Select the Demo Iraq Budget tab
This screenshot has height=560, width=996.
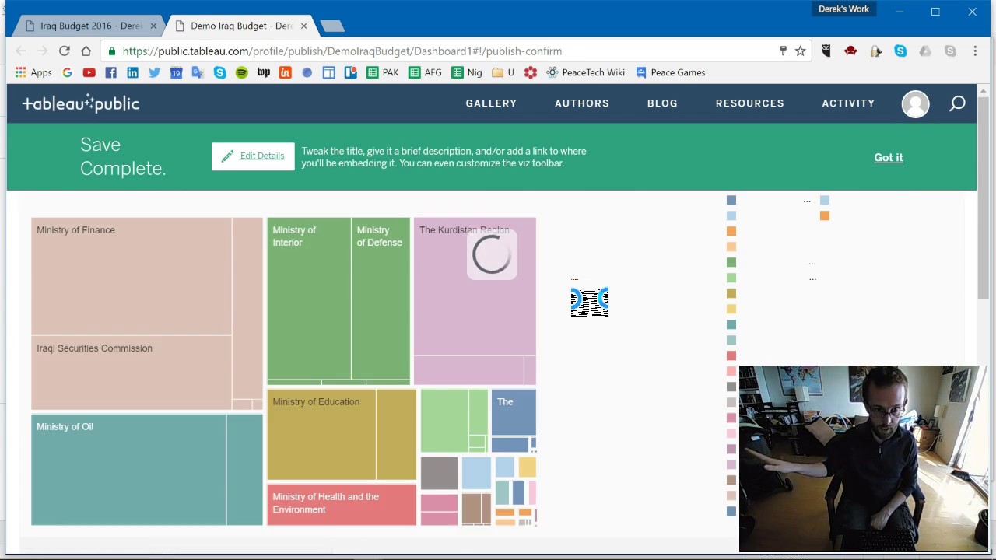coord(241,26)
